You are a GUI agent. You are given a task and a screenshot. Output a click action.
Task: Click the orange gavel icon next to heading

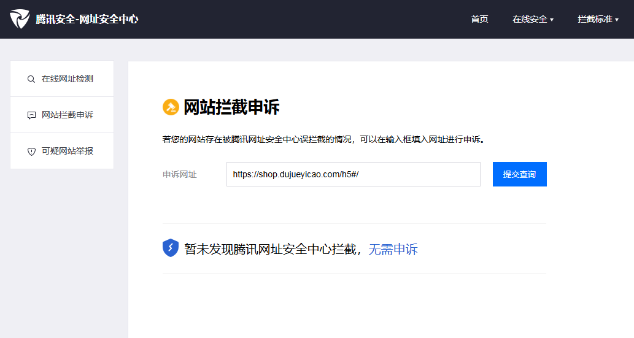(171, 107)
